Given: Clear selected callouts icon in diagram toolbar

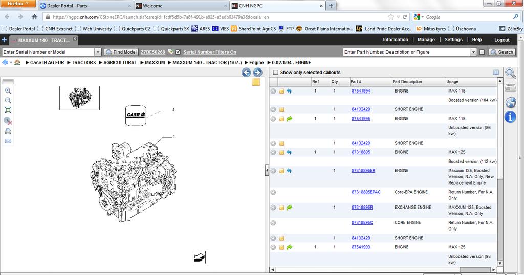Looking at the screenshot, I should [x=8, y=121].
